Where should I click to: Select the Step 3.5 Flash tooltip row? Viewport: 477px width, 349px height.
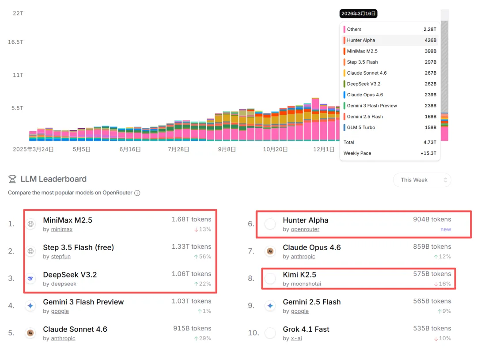(390, 62)
